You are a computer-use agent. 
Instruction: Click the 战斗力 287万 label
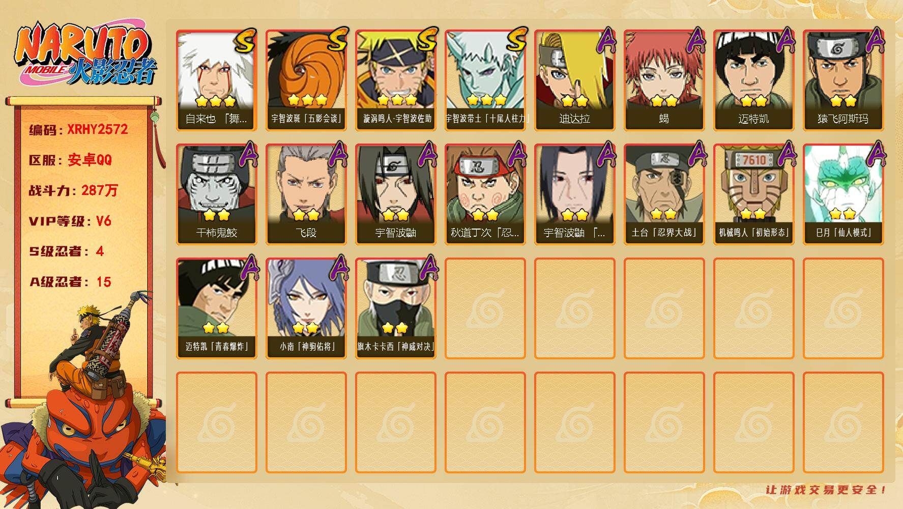point(73,190)
